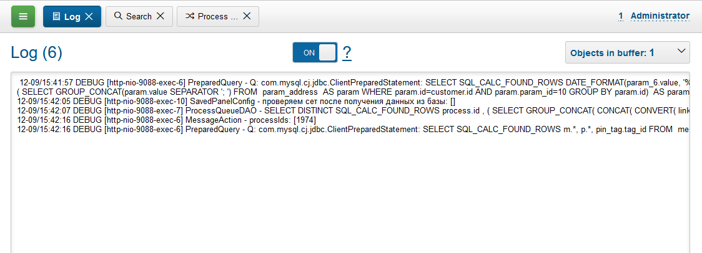
Task: Select the Log tab label
Action: click(72, 17)
